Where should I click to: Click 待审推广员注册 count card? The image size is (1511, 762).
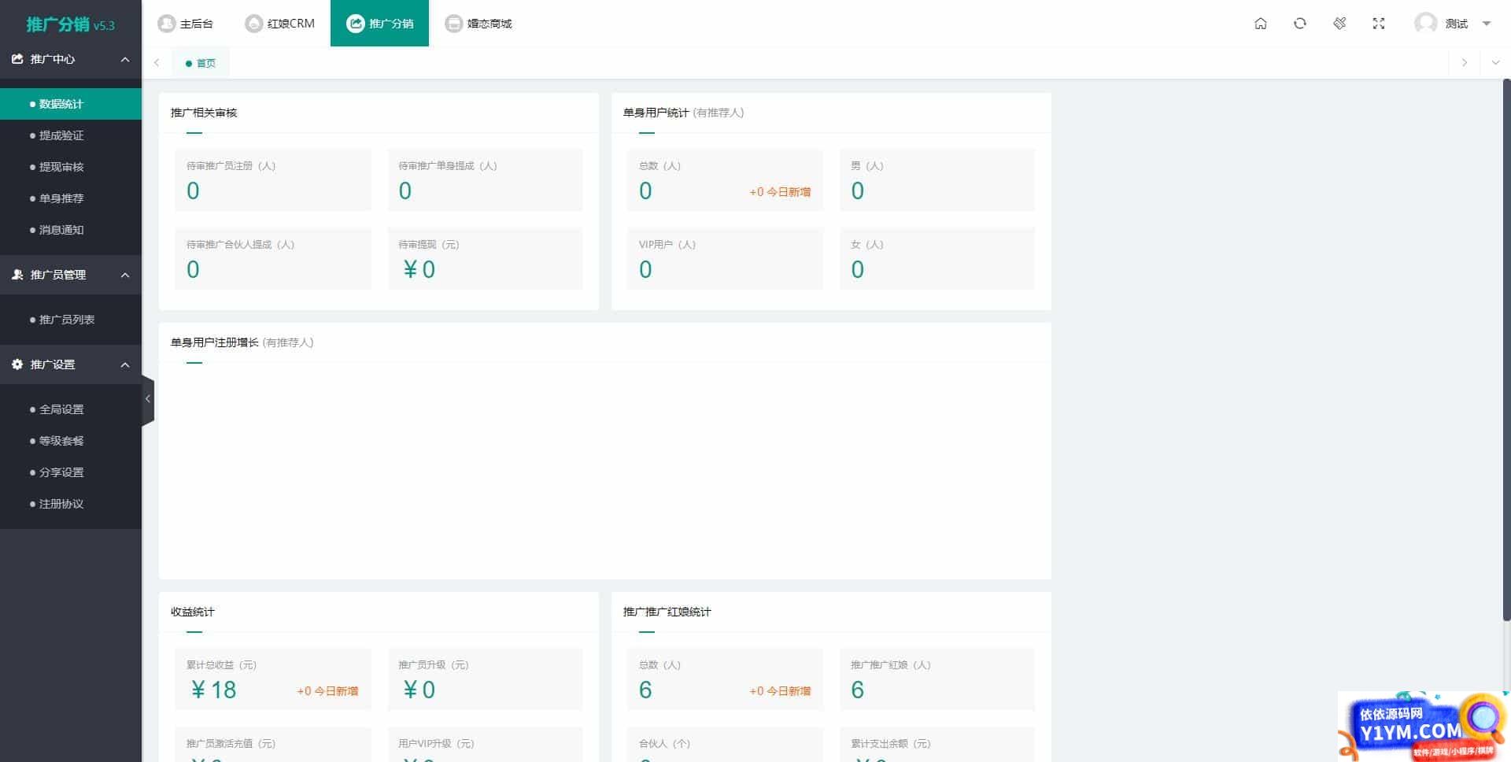click(x=272, y=179)
